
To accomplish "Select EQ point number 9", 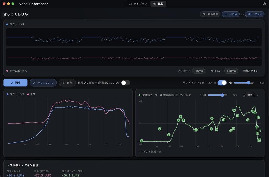I will tap(212, 119).
